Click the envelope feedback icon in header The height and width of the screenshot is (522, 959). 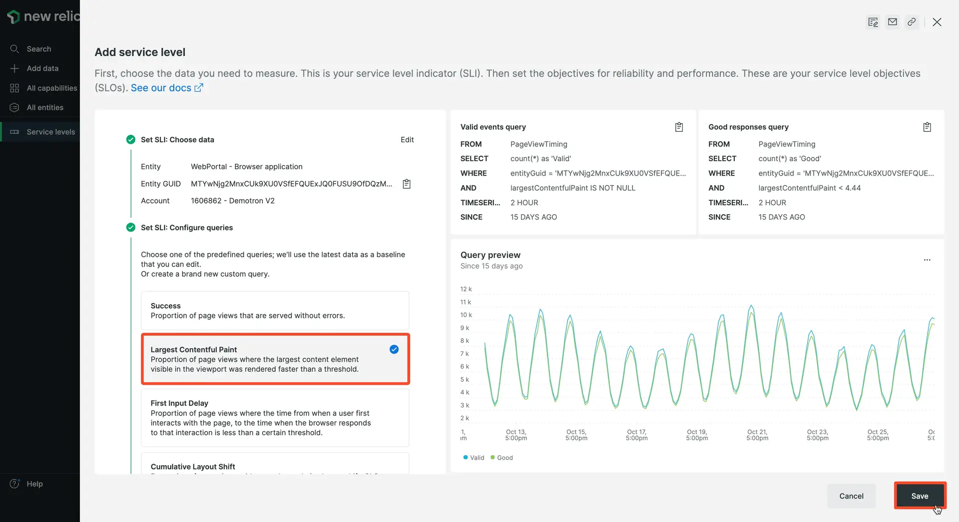coord(892,22)
